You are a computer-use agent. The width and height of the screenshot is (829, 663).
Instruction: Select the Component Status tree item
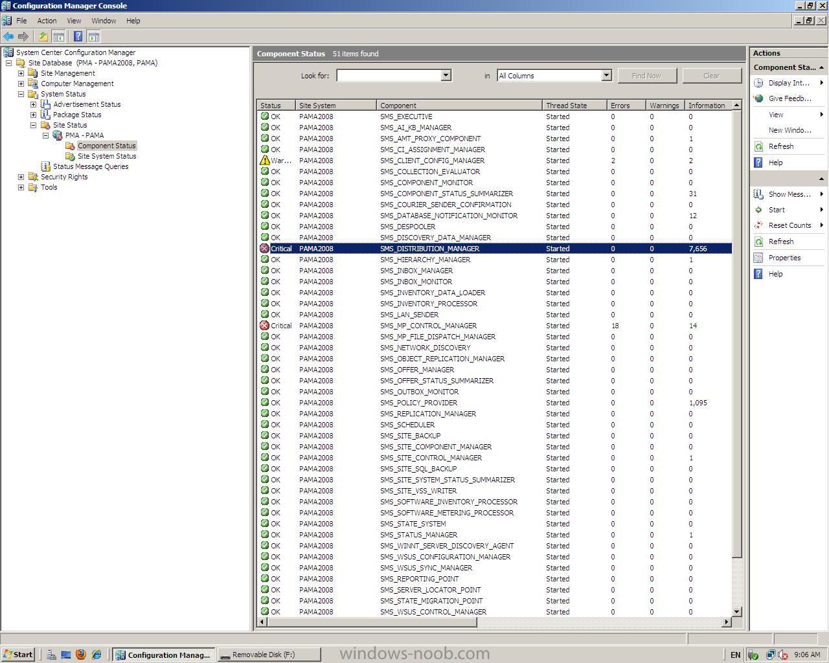click(106, 146)
